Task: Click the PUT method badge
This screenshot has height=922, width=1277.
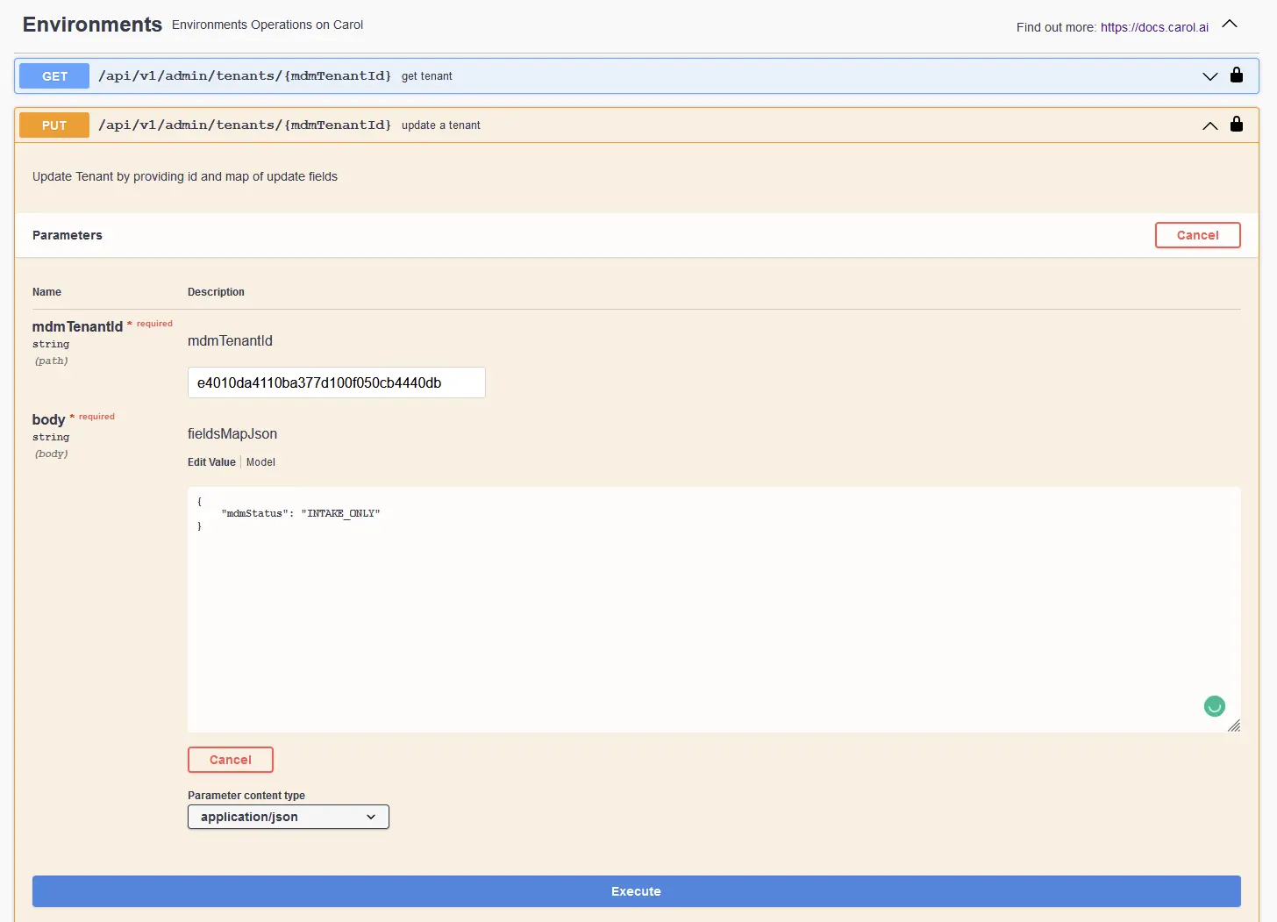Action: tap(54, 125)
